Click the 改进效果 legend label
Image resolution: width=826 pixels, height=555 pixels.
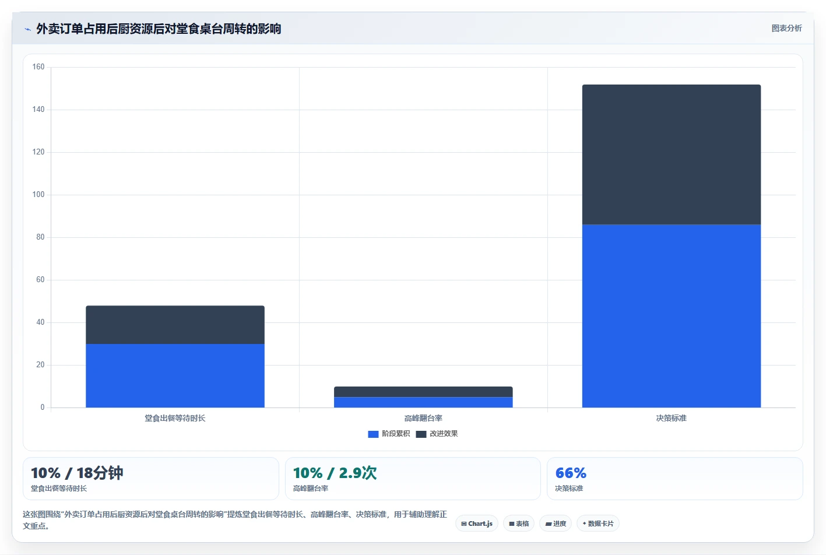click(x=444, y=434)
